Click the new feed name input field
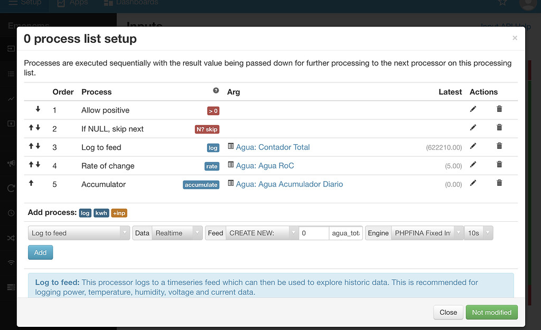This screenshot has height=330, width=541. (346, 232)
